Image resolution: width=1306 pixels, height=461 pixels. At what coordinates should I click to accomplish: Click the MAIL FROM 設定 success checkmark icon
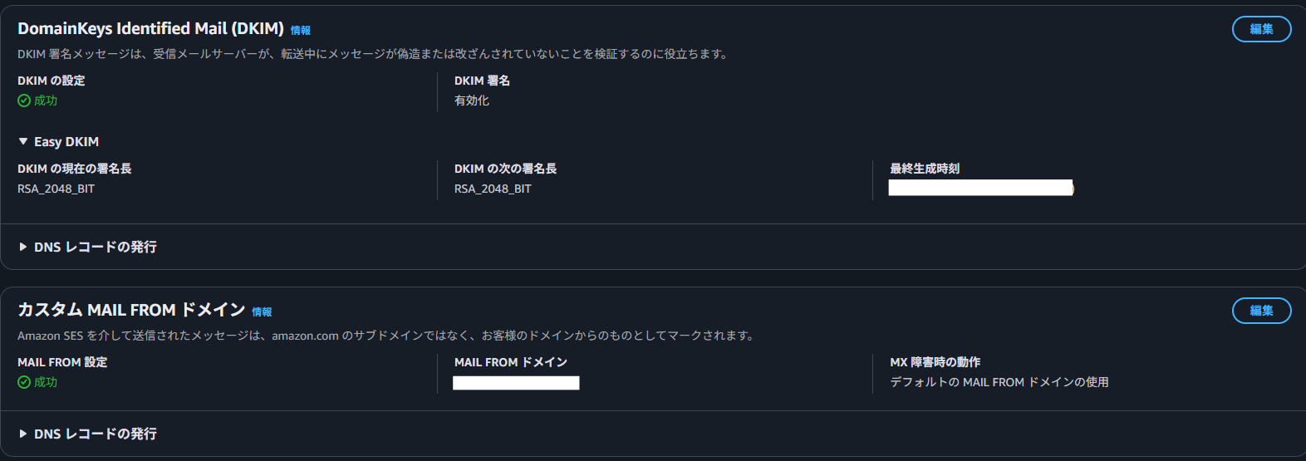tap(24, 382)
